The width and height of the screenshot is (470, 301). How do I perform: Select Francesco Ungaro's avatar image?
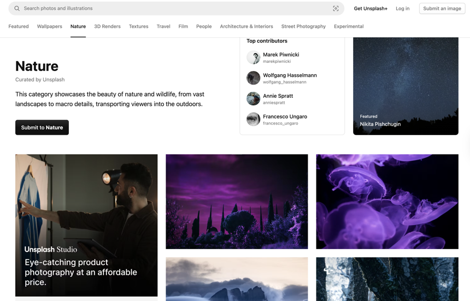point(253,120)
